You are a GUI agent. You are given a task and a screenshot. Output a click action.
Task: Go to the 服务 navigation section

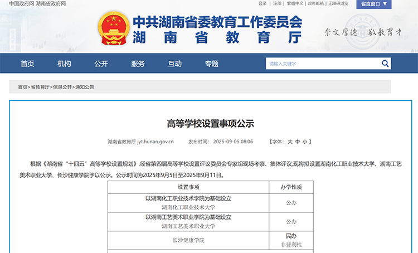138,64
